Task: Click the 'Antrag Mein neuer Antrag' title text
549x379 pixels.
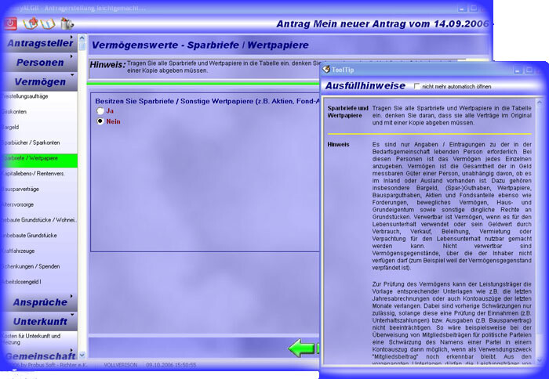Action: click(x=383, y=23)
